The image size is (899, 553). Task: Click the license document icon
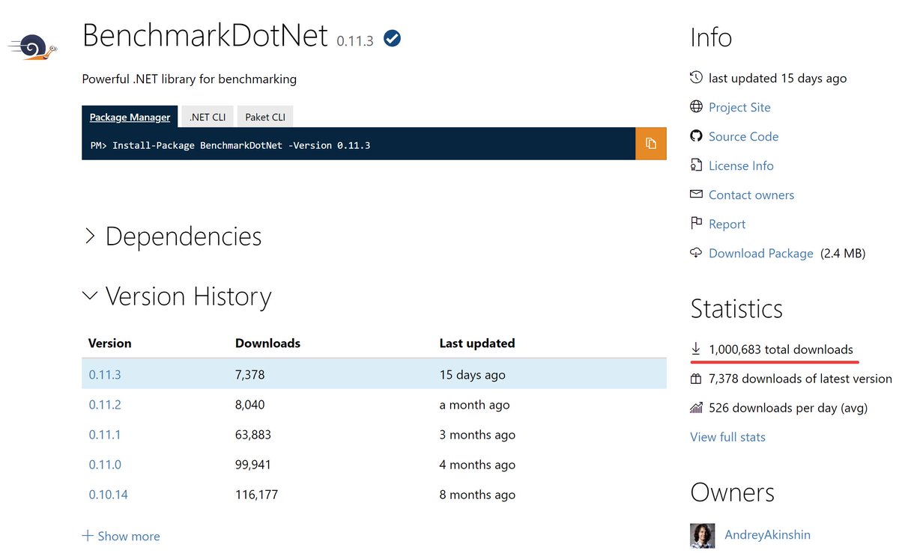(696, 165)
